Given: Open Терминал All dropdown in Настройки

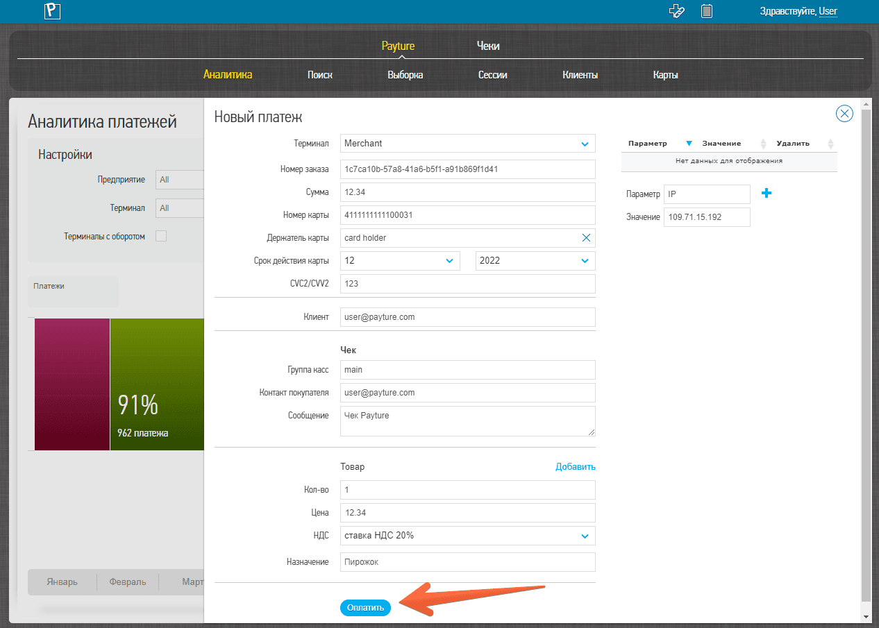Looking at the screenshot, I should (180, 208).
